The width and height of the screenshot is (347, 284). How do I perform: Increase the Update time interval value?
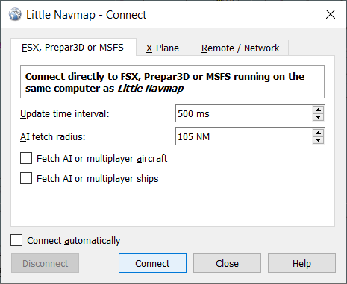(319, 110)
